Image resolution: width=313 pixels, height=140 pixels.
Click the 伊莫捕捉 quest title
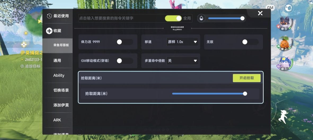pyautogui.click(x=32, y=53)
